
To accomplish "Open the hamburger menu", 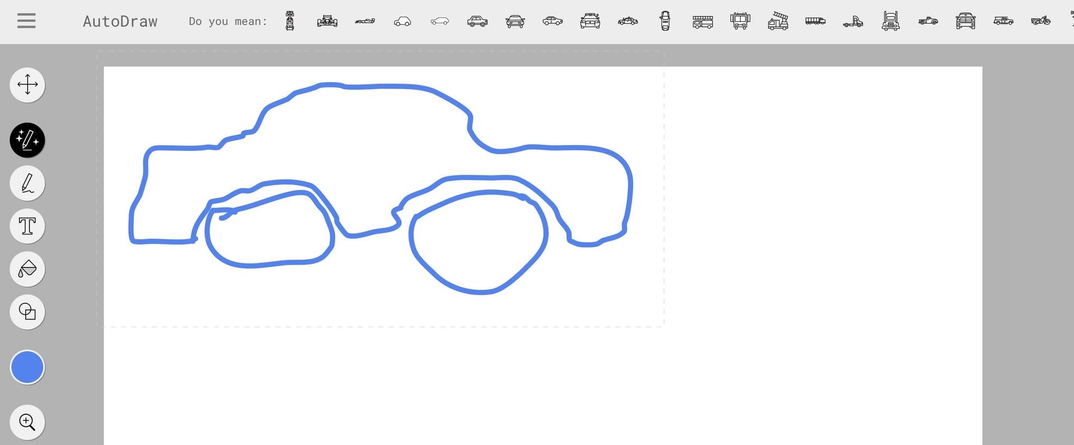I will click(x=26, y=21).
